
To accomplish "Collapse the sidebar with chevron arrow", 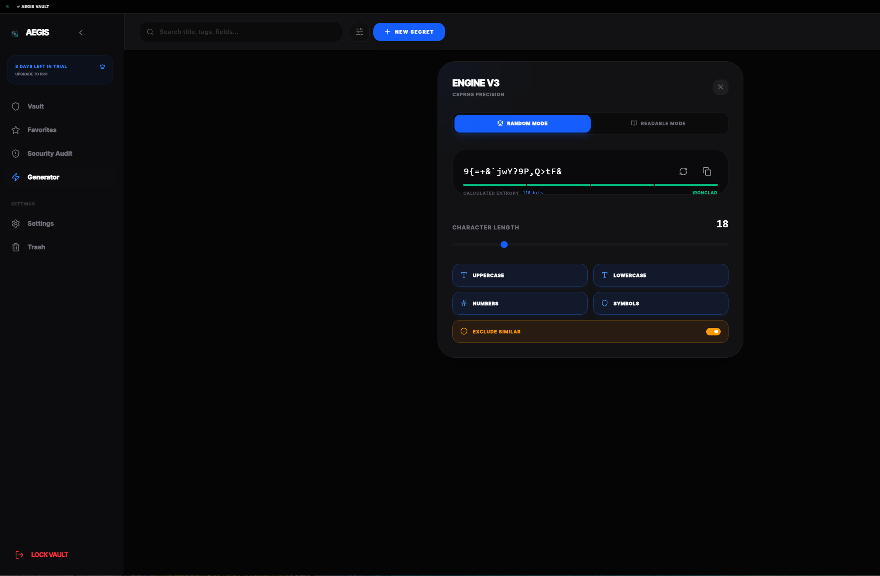I will coord(81,33).
